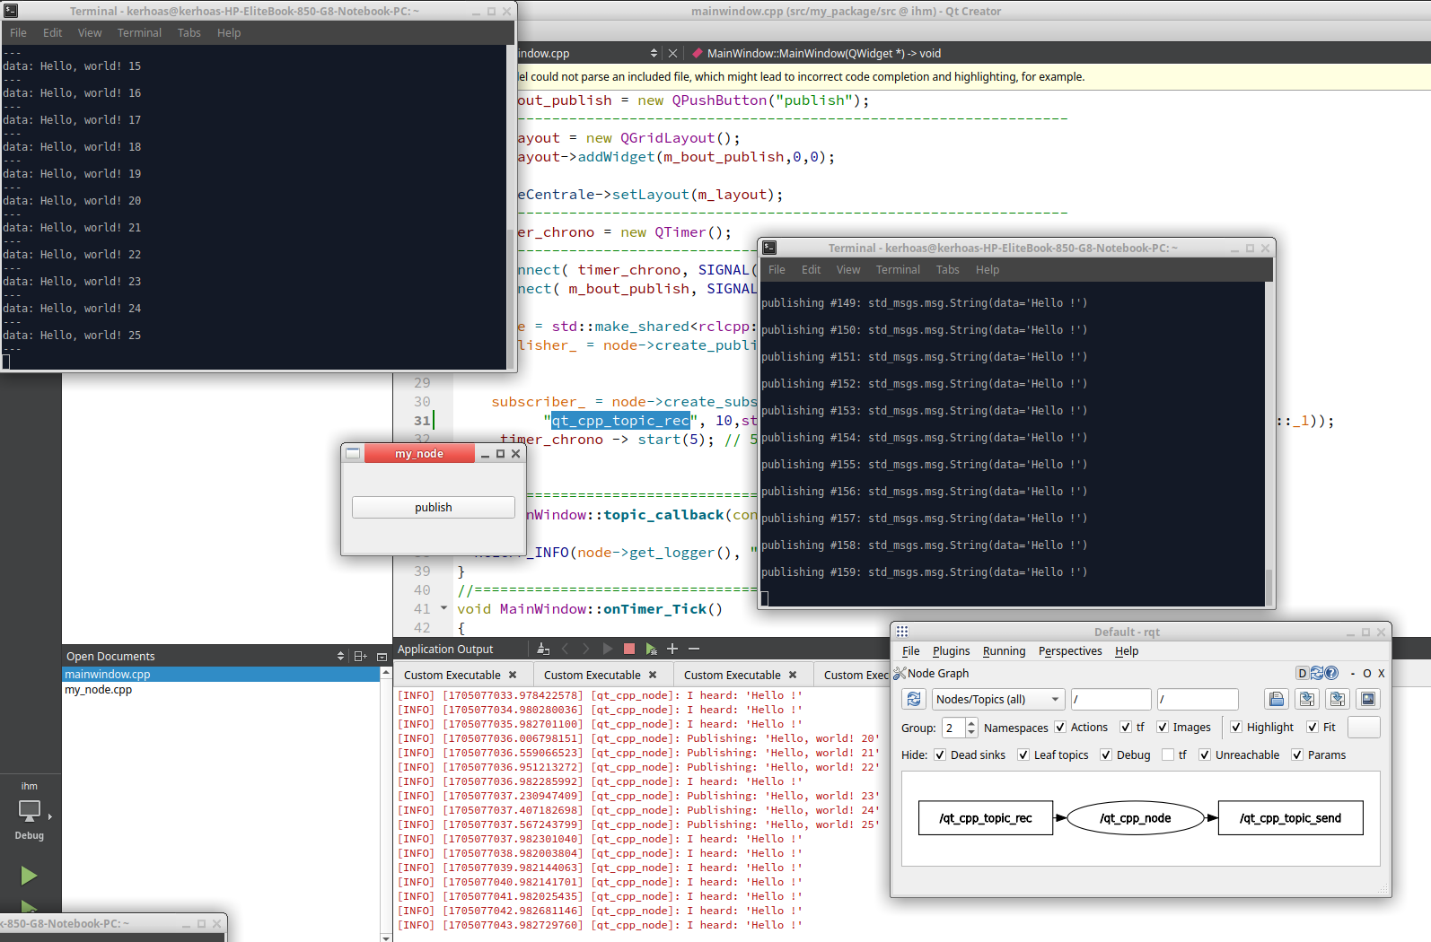Disable the Highlight checkbox
Viewport: 1431px width, 942px height.
(x=1236, y=728)
